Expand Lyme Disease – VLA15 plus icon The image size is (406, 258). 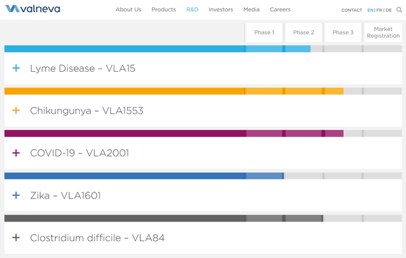point(16,68)
